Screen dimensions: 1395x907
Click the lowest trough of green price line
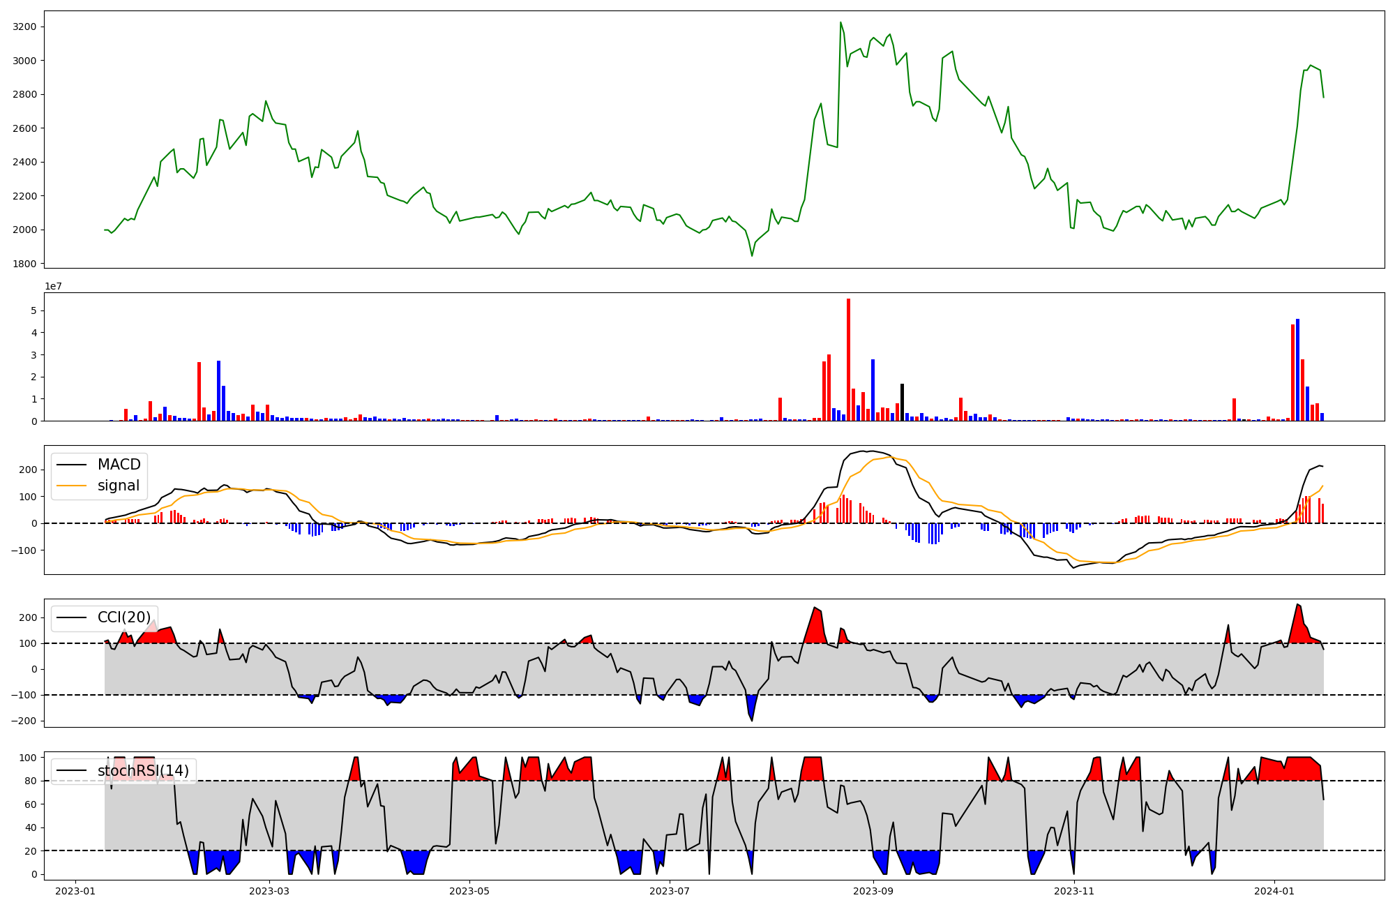tap(752, 255)
